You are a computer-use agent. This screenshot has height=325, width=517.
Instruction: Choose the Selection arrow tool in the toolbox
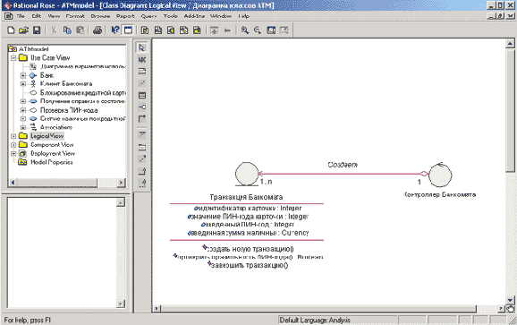(x=142, y=47)
